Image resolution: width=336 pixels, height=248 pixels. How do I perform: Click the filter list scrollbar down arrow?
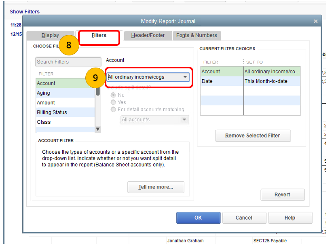pyautogui.click(x=97, y=129)
